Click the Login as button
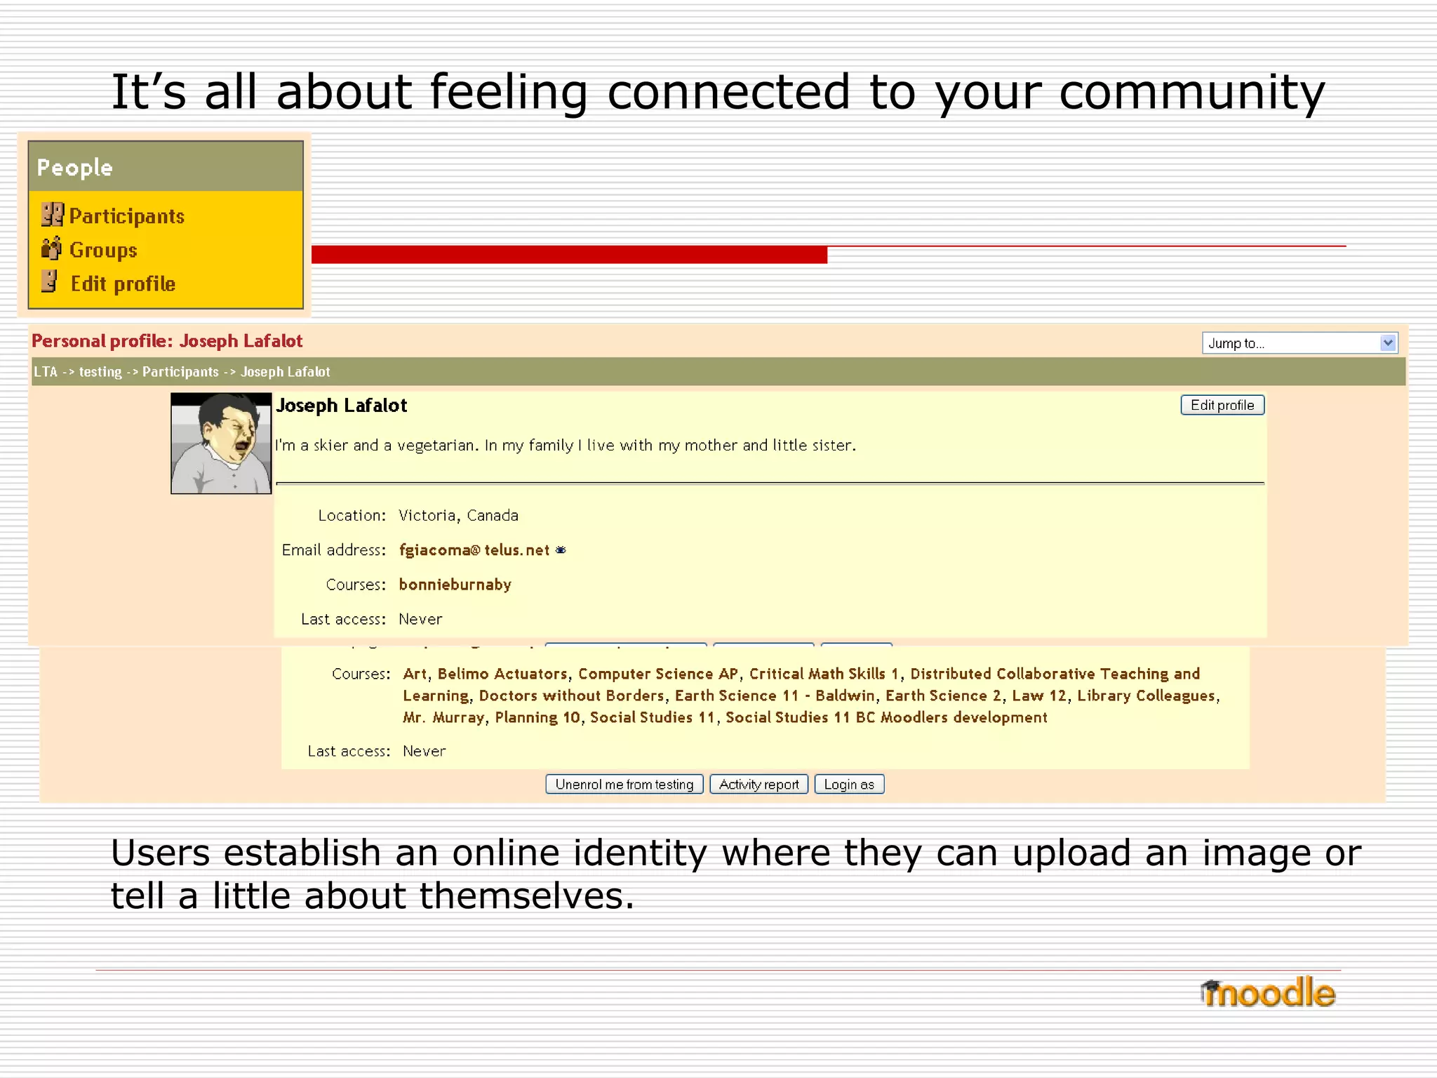The height and width of the screenshot is (1078, 1437). pyautogui.click(x=849, y=784)
